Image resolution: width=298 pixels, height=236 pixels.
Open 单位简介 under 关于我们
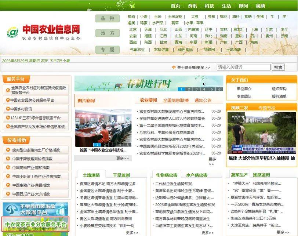coord(244,89)
